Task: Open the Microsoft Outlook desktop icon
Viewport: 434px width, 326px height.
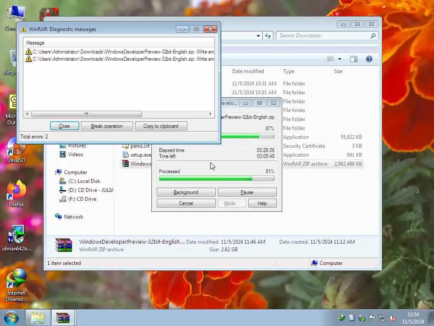Action: [11, 110]
